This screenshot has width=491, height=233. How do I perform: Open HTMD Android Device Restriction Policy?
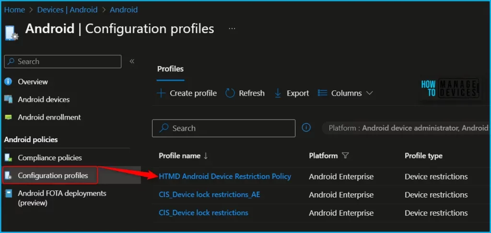point(225,177)
